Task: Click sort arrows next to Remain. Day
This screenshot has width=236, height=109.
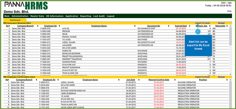Action: point(210,26)
